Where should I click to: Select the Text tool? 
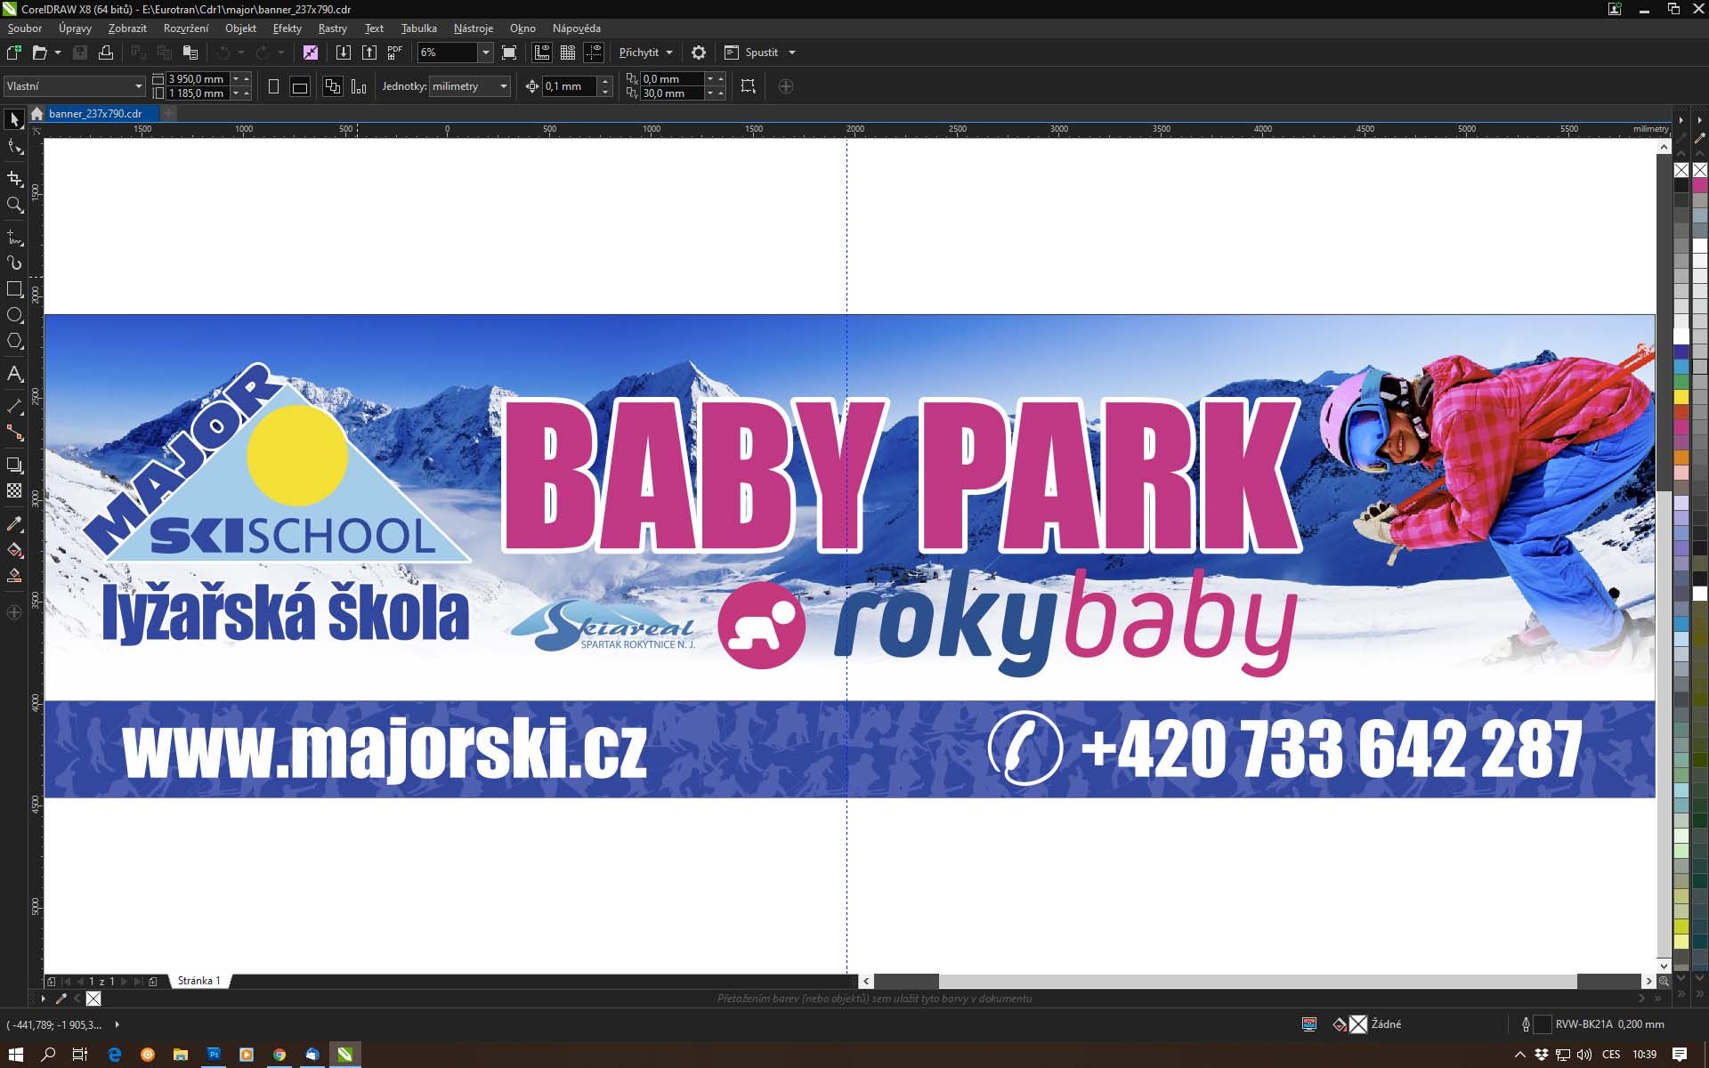coord(14,374)
